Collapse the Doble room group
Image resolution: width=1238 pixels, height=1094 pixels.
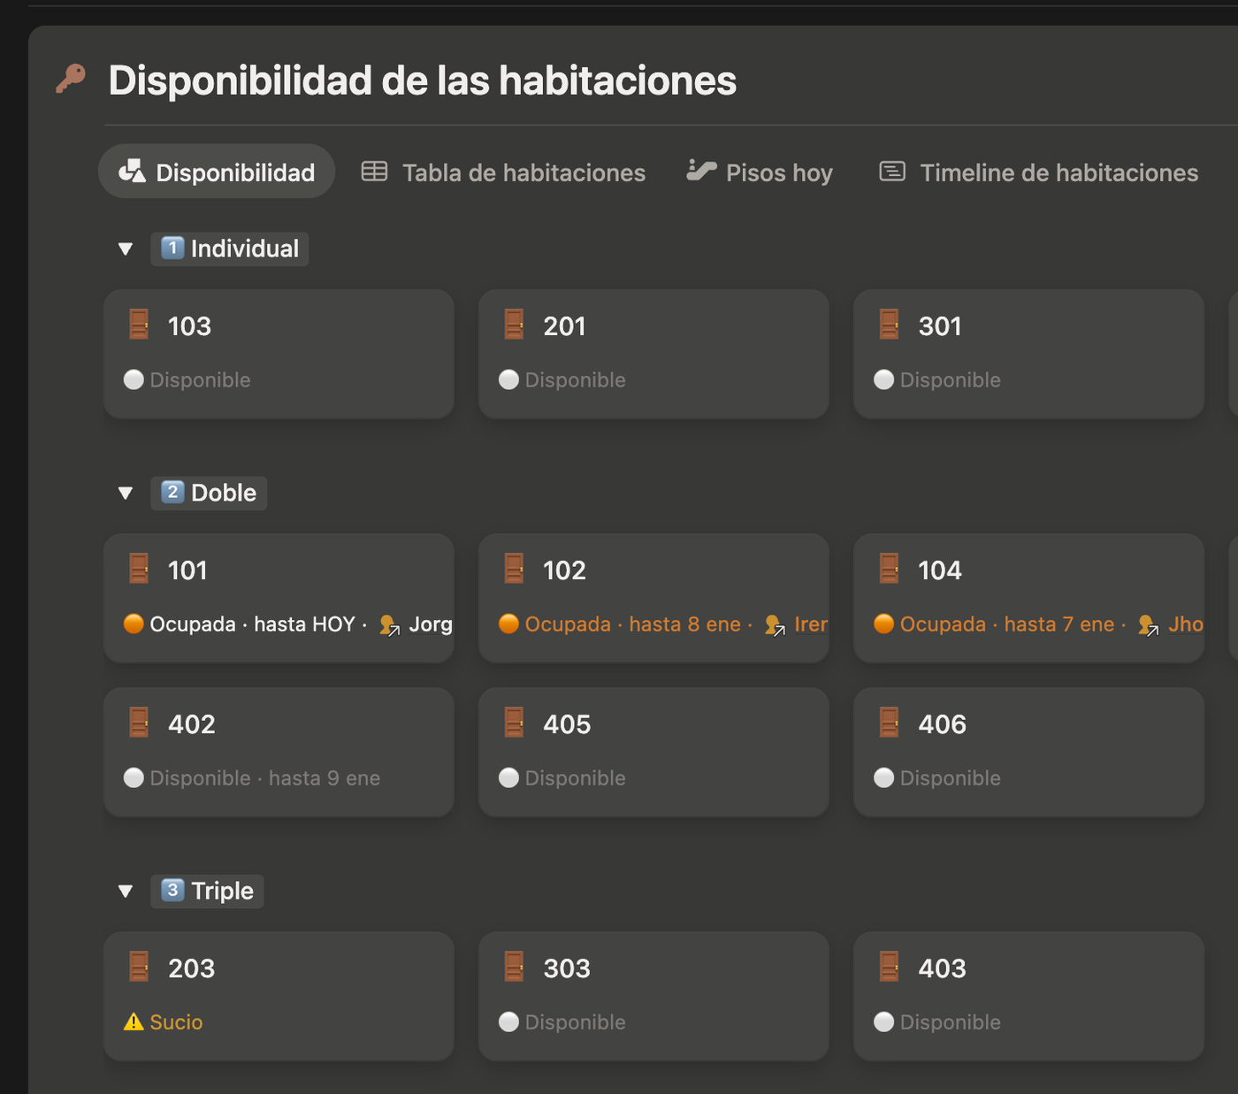coord(125,493)
